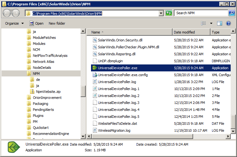Click the 1/28/2016 3:22 PM date cell

[188, 82]
